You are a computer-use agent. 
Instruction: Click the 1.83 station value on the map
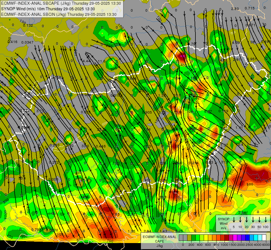pyautogui.click(x=116, y=214)
